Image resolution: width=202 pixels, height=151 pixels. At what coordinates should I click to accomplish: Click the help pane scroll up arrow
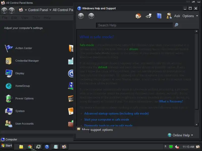coord(196,31)
